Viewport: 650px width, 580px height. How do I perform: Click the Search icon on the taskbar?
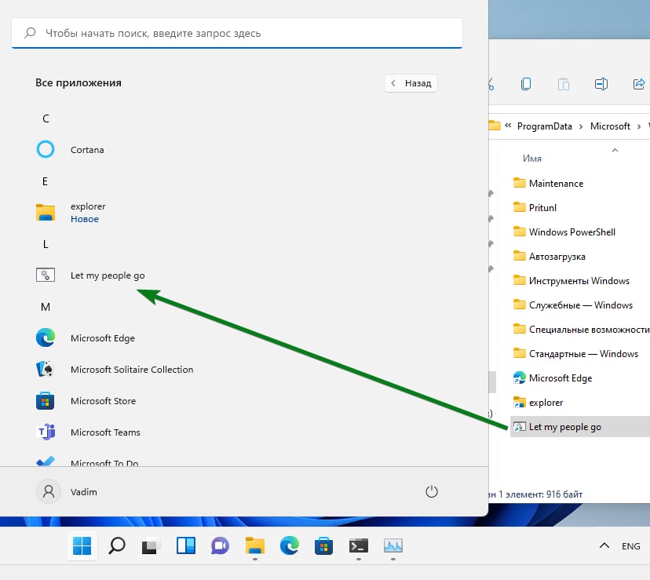[x=116, y=545]
